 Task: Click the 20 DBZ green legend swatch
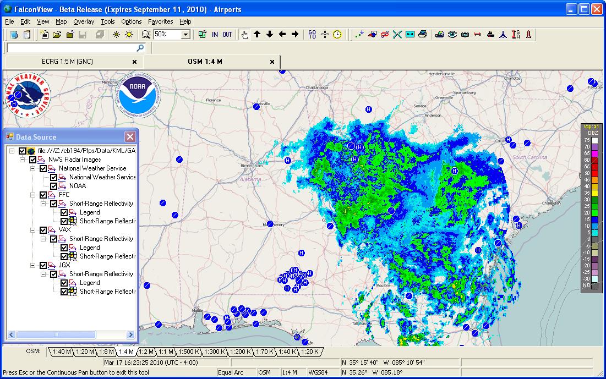pos(594,213)
